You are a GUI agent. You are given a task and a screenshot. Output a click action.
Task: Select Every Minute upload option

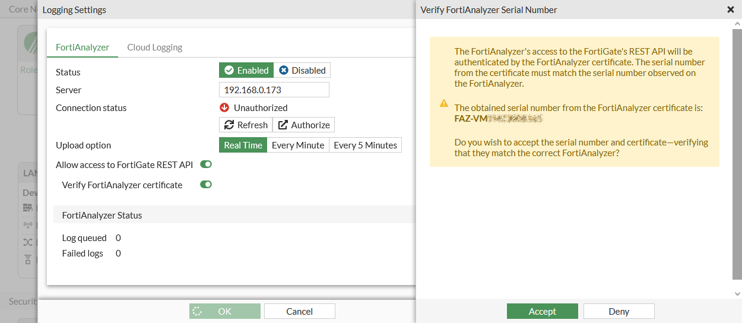coord(298,145)
